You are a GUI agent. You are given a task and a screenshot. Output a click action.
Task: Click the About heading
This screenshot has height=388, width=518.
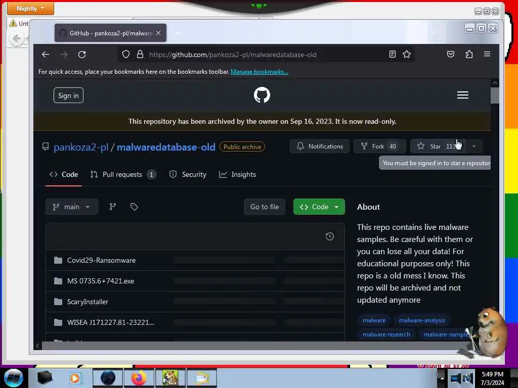(368, 207)
